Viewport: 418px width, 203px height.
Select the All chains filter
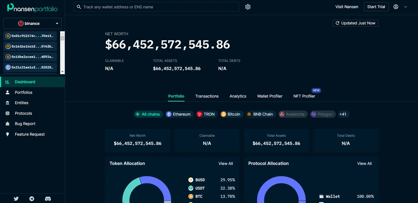[148, 114]
